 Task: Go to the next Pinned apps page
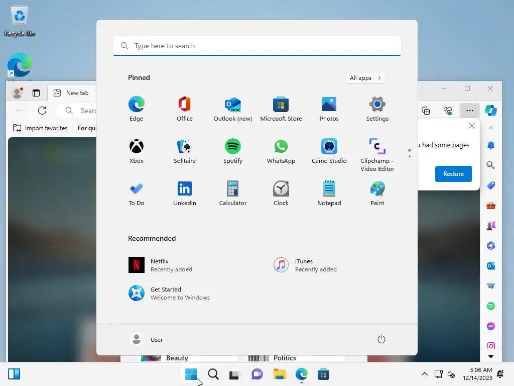point(410,156)
